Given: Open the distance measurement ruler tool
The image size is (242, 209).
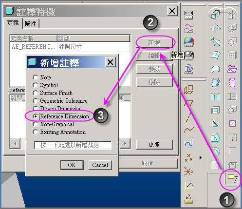Looking at the screenshot, I should [x=188, y=15].
